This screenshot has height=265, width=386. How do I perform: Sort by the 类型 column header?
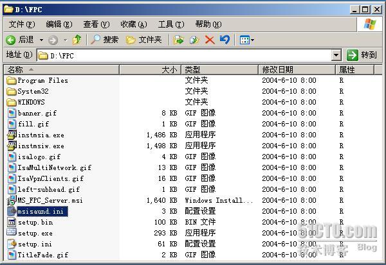(220, 70)
